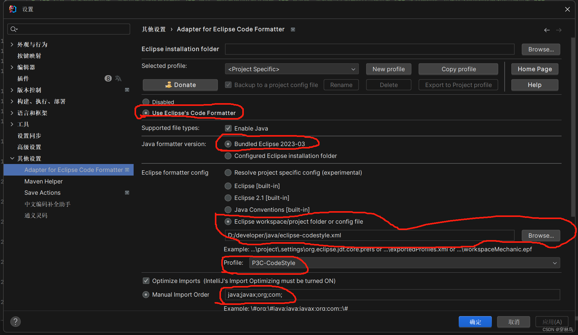Select Eclipse [built-in] config

[x=228, y=186]
